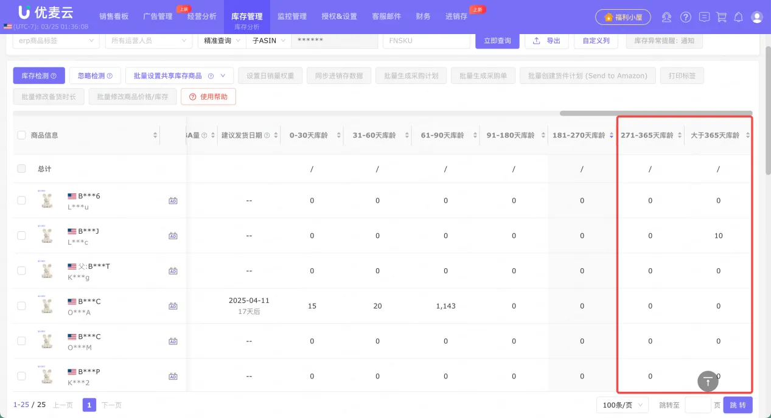Image resolution: width=771 pixels, height=418 pixels.
Task: Click help icon beside 建议发货日期 header
Action: (x=267, y=135)
